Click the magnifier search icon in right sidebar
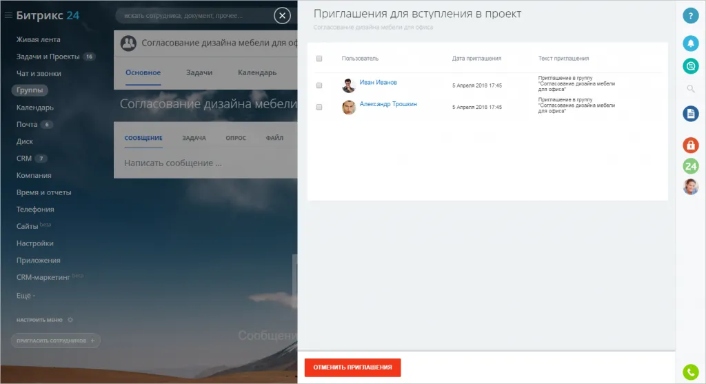706x384 pixels. pos(690,89)
